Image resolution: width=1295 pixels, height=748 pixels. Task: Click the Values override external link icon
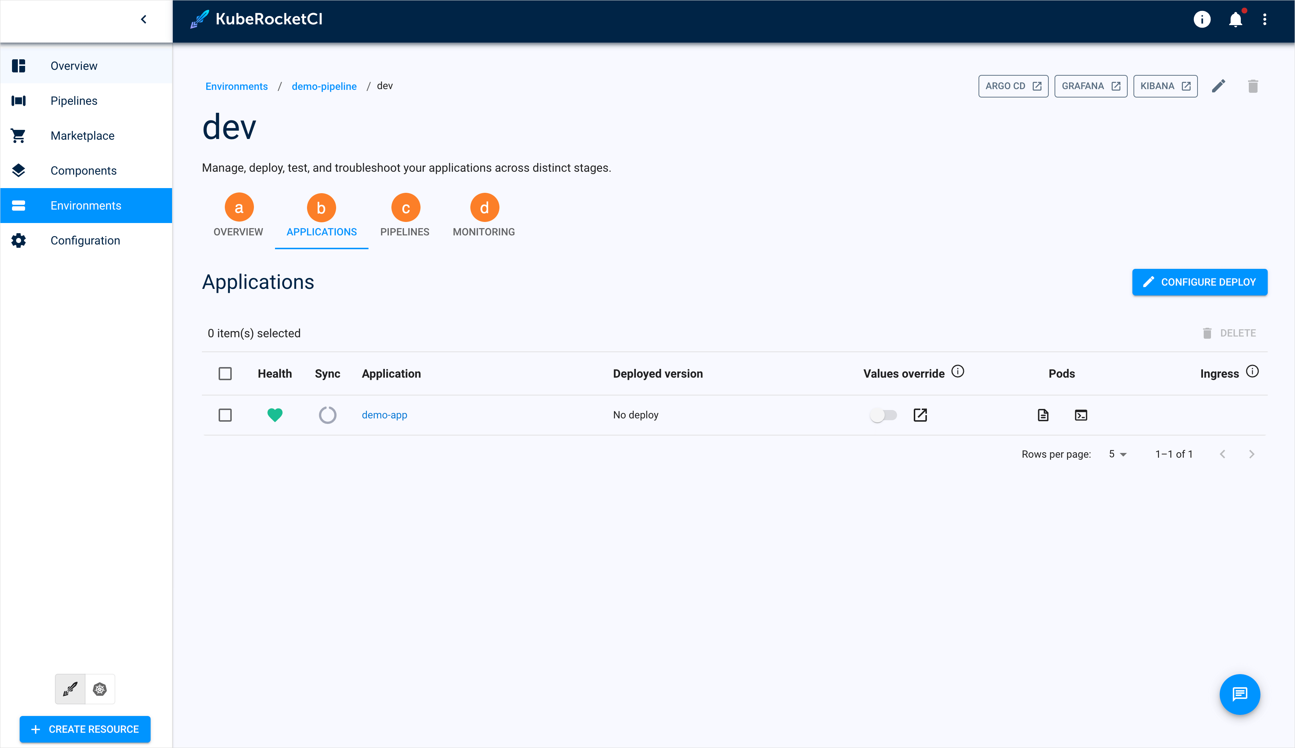pyautogui.click(x=920, y=414)
